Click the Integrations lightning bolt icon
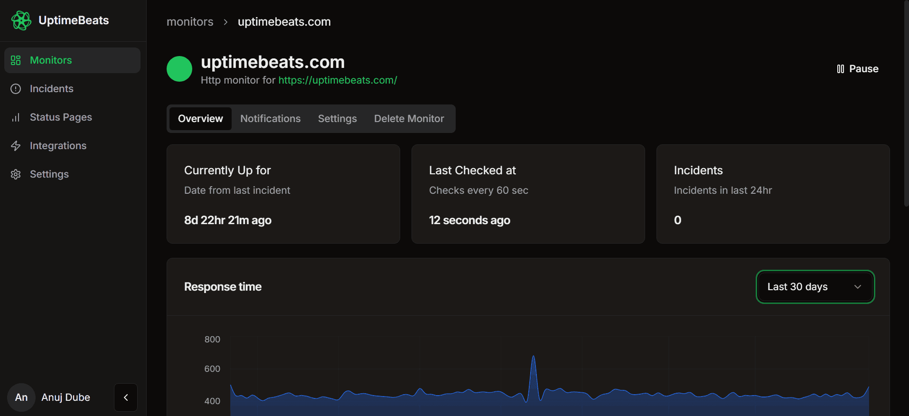Viewport: 909px width, 416px height. 16,146
